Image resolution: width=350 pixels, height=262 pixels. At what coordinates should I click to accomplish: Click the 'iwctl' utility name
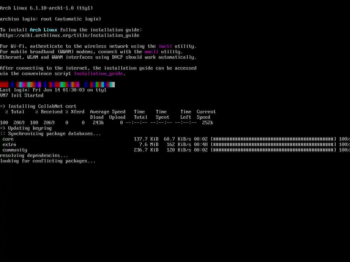[x=165, y=46]
